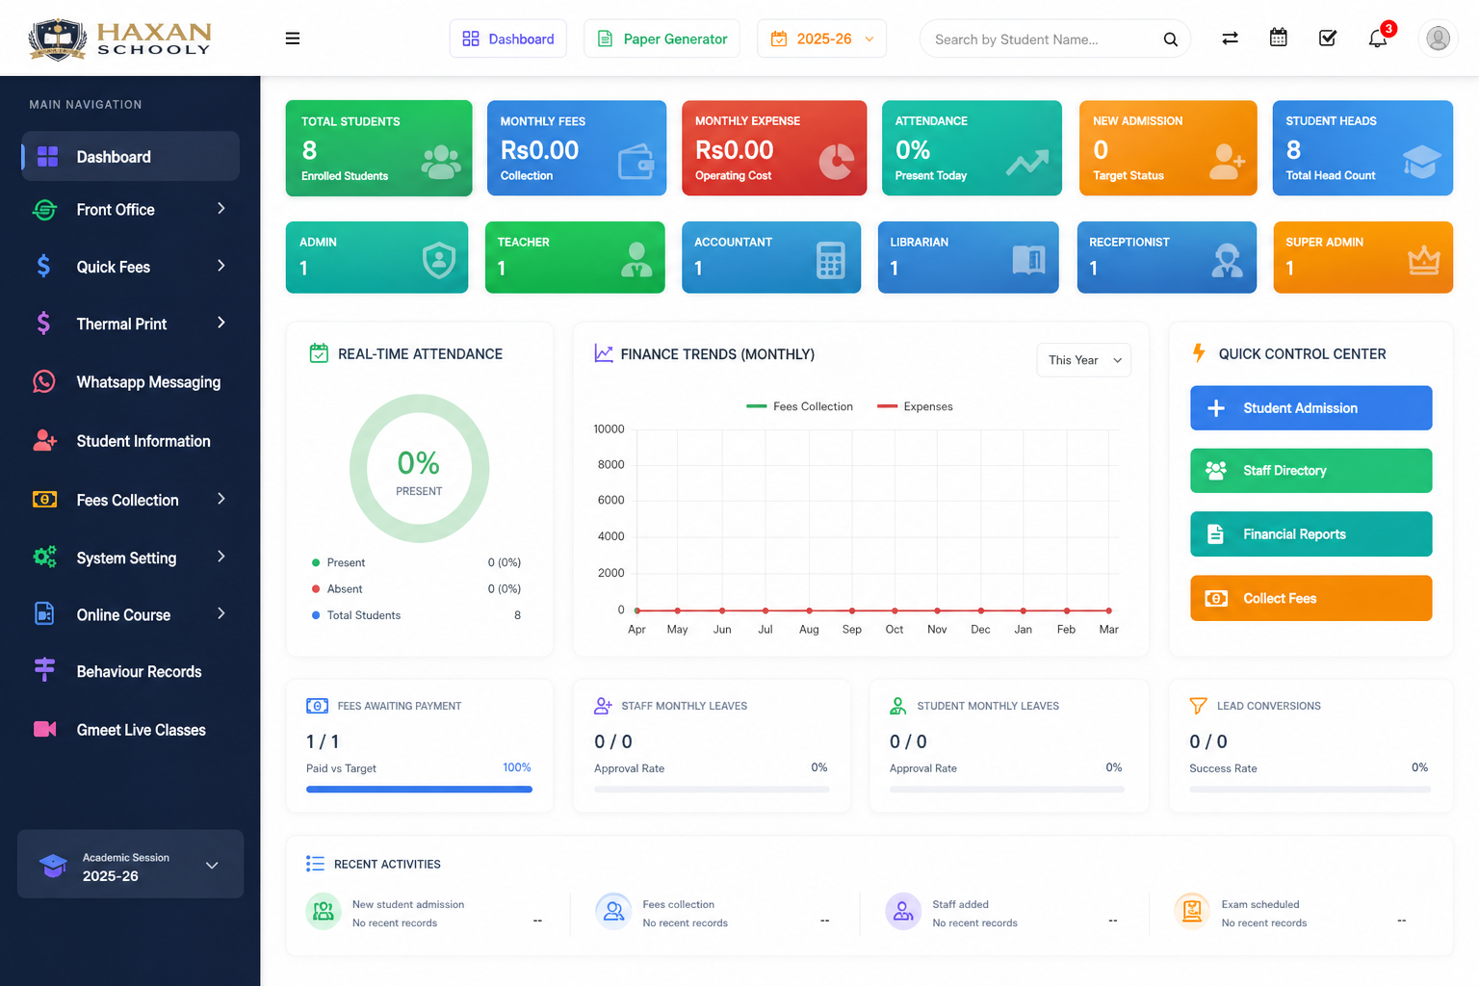
Task: Select the Fees Collection sidebar icon
Action: tap(44, 500)
